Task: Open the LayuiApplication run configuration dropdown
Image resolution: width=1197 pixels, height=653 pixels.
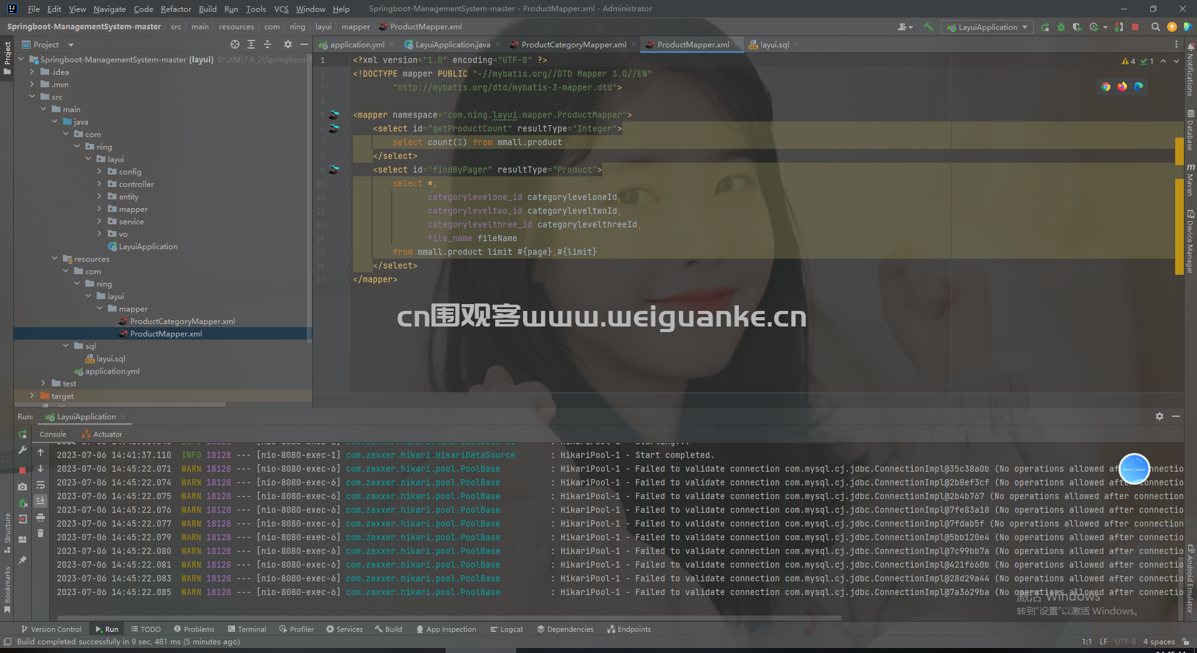Action: 987,27
